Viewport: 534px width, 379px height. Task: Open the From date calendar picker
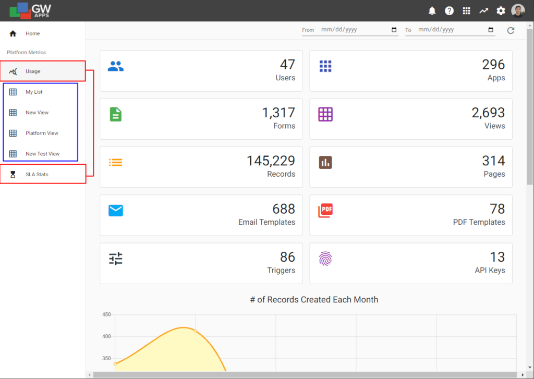point(394,30)
